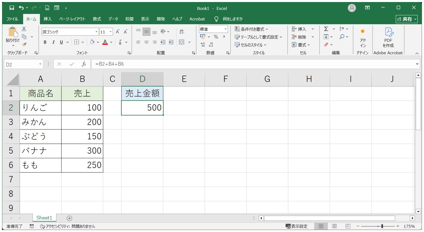The height and width of the screenshot is (232, 424).
Task: Apply percent style to cell
Action: click(x=216, y=37)
